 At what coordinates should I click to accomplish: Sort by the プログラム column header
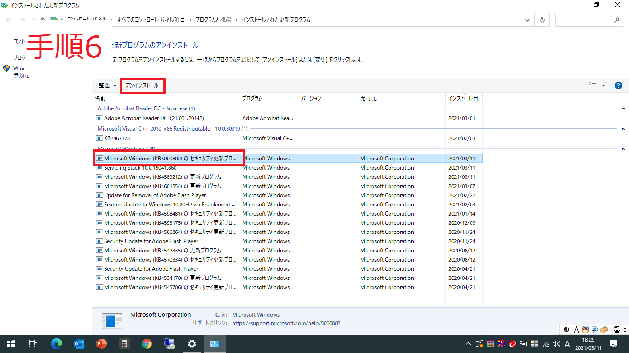tap(268, 98)
